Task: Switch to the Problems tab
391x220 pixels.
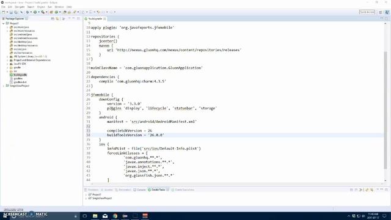Action: point(92,190)
